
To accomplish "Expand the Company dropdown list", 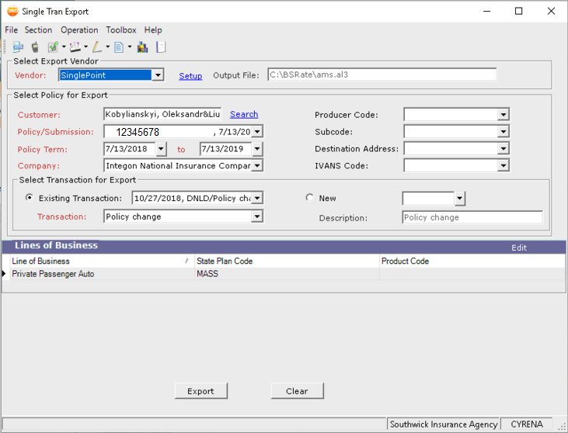I will click(257, 165).
